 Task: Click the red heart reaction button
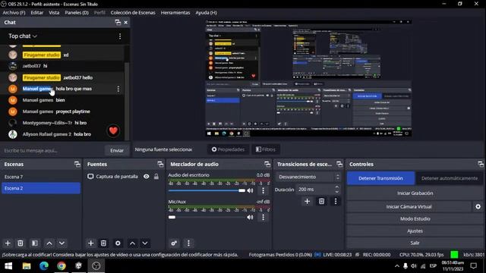[113, 130]
